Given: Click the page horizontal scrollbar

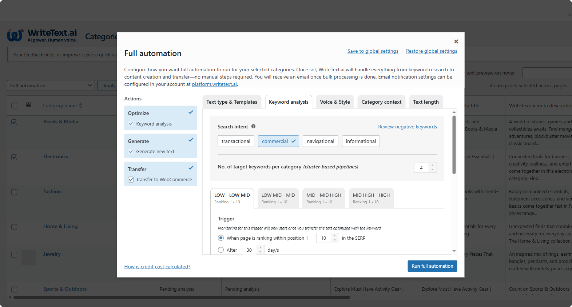Looking at the screenshot, I should click(182, 297).
